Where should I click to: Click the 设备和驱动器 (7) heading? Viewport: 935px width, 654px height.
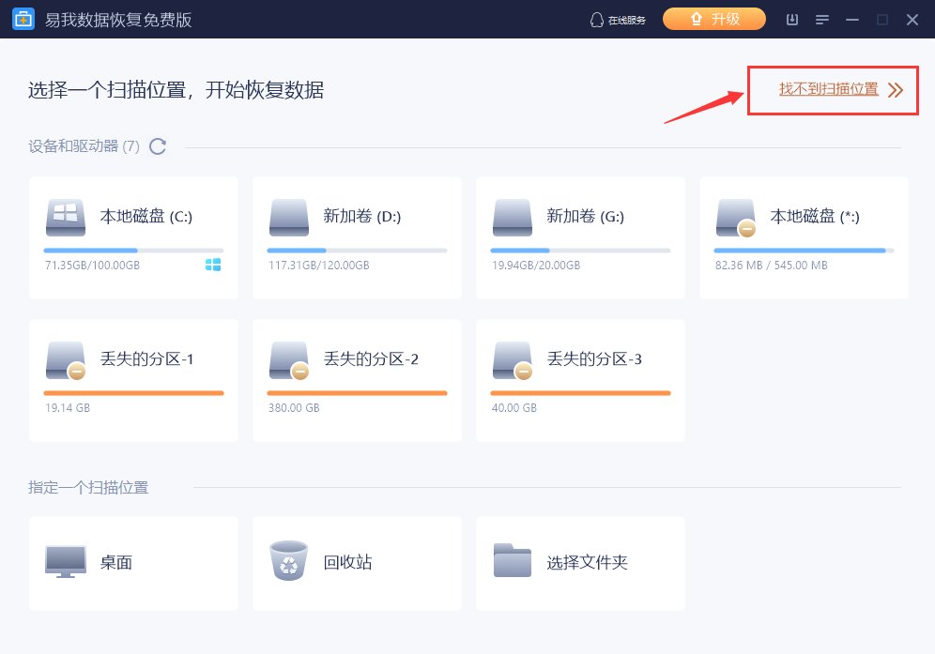(x=84, y=146)
